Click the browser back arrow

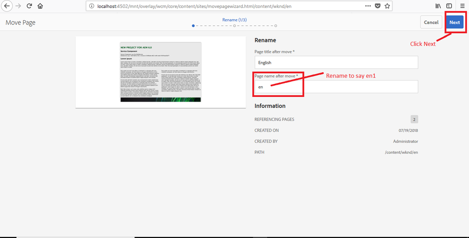pos(7,6)
